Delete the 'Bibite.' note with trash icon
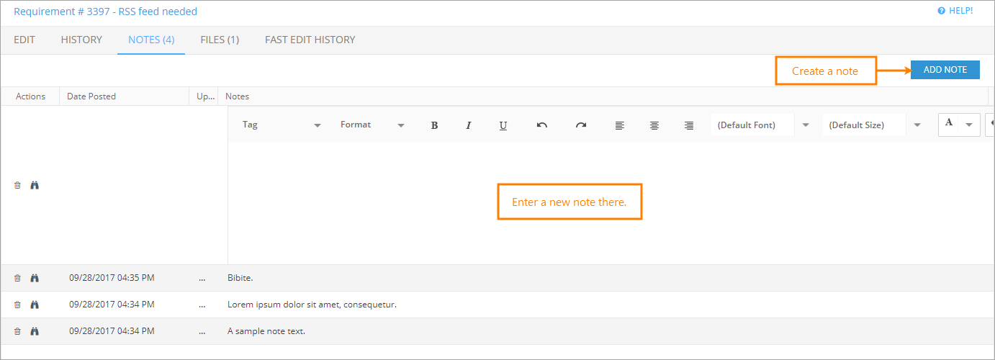This screenshot has height=360, width=995. tap(18, 278)
